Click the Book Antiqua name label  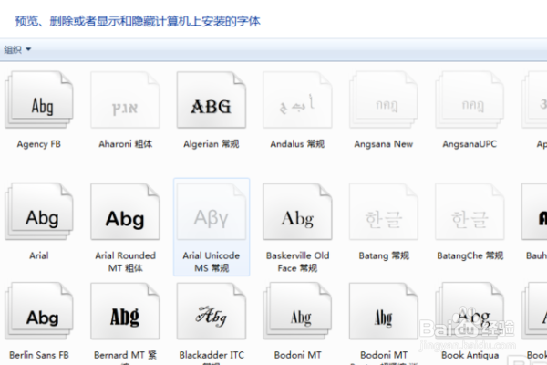pos(470,355)
